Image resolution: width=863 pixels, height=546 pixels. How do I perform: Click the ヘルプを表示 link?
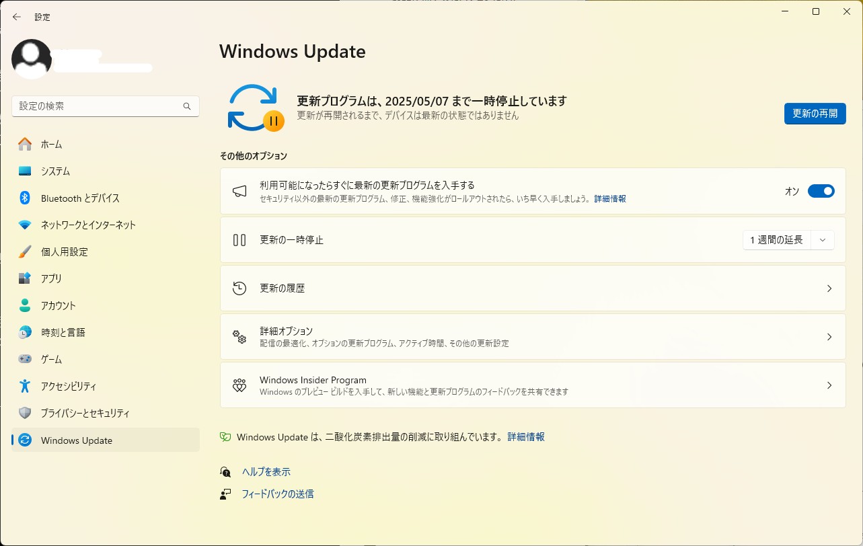pos(266,472)
